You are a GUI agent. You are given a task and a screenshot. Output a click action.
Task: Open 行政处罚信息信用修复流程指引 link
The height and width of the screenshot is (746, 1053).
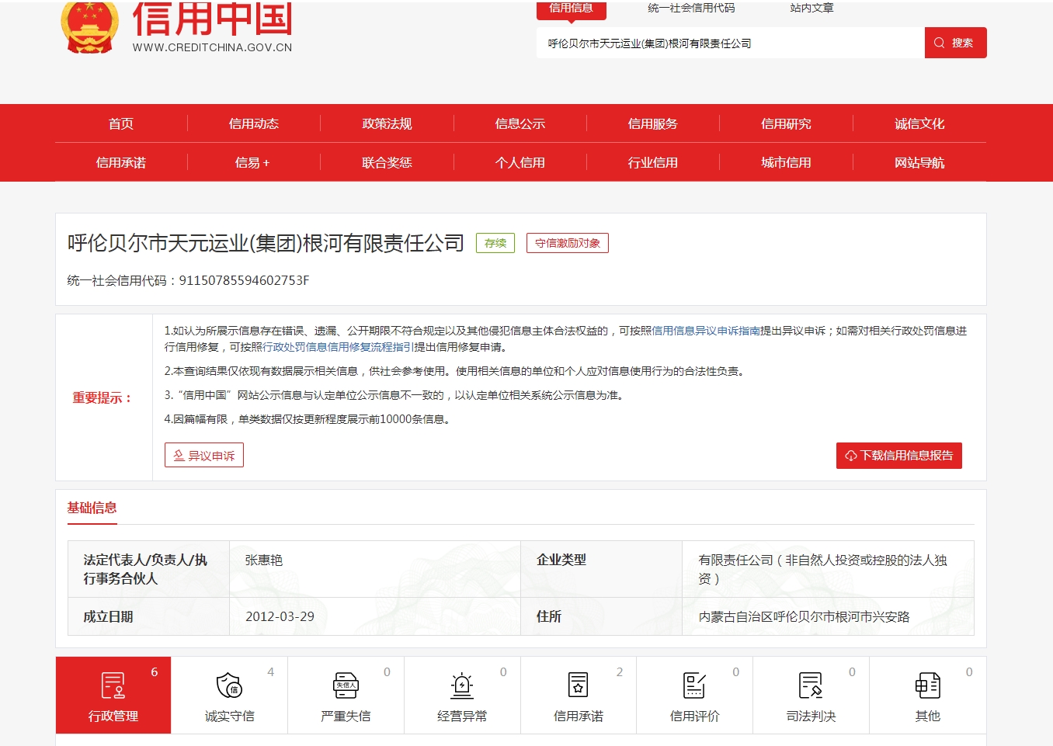[339, 347]
